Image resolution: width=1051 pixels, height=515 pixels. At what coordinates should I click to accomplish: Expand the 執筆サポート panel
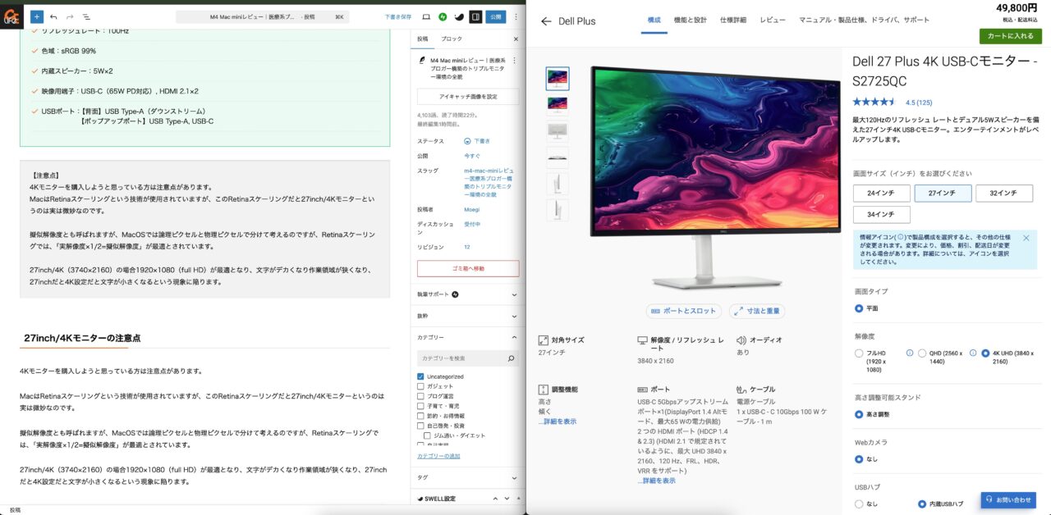pos(468,294)
